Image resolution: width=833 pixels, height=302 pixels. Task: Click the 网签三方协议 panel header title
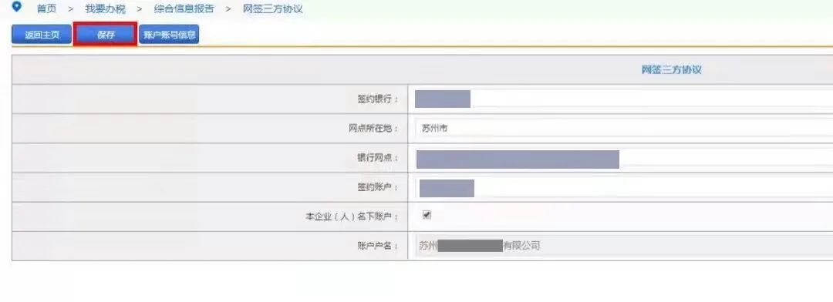pos(672,69)
